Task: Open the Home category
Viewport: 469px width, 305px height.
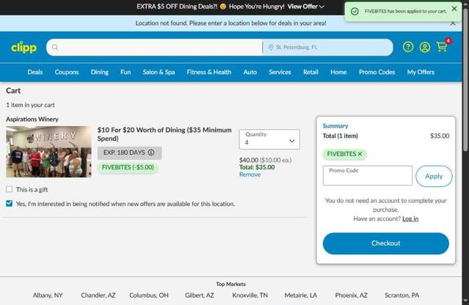Action: (338, 72)
